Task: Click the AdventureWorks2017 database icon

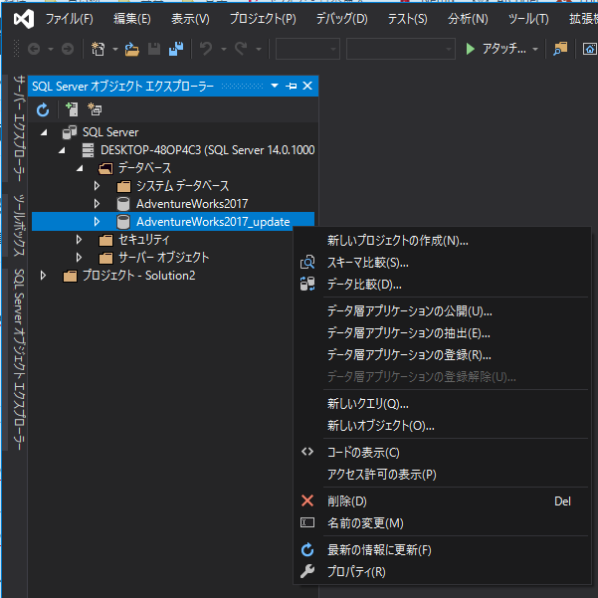Action: click(x=123, y=204)
